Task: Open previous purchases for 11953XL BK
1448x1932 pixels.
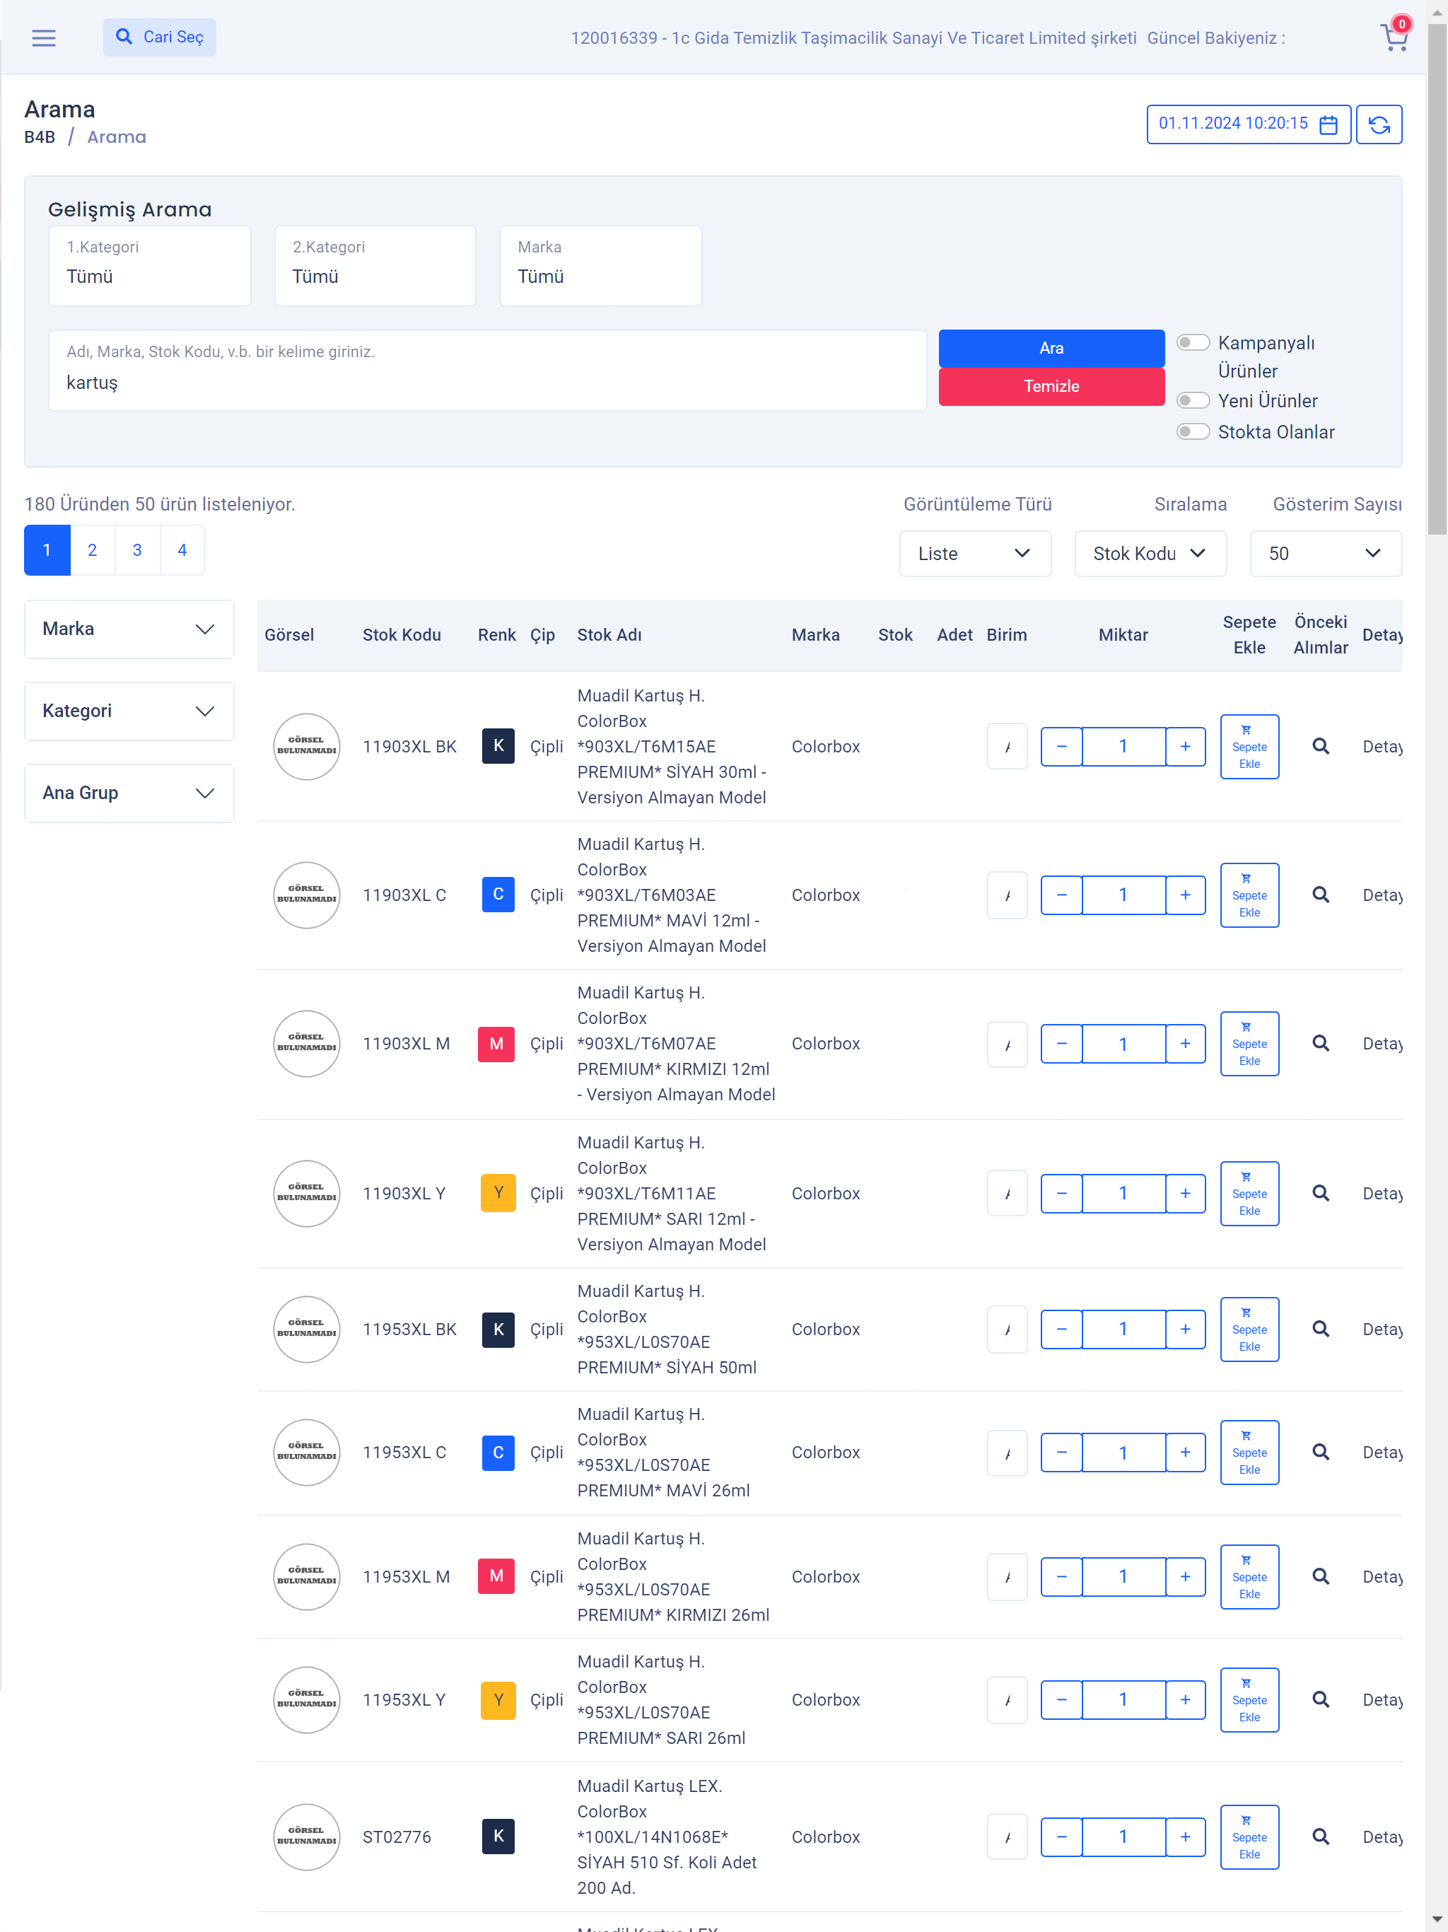Action: pyautogui.click(x=1321, y=1329)
